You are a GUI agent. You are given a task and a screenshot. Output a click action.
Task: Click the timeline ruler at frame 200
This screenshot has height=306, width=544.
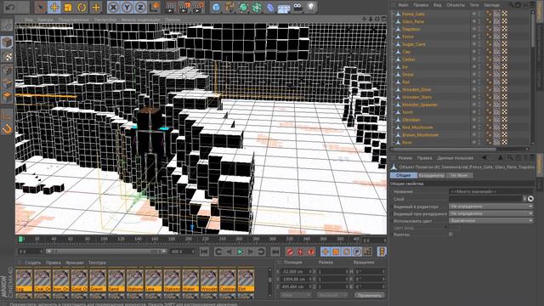(189, 239)
